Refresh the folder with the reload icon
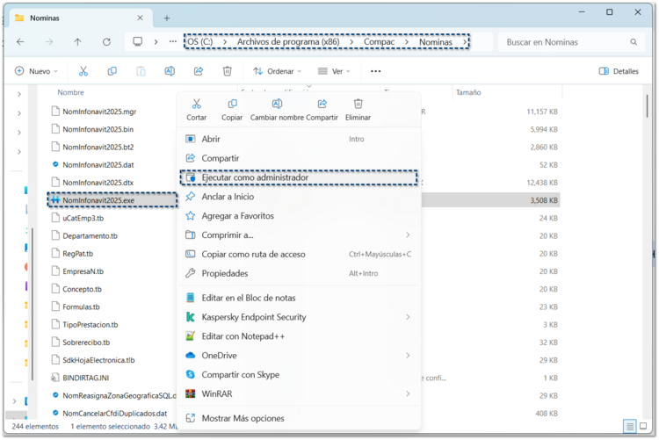This screenshot has width=659, height=440. (106, 41)
